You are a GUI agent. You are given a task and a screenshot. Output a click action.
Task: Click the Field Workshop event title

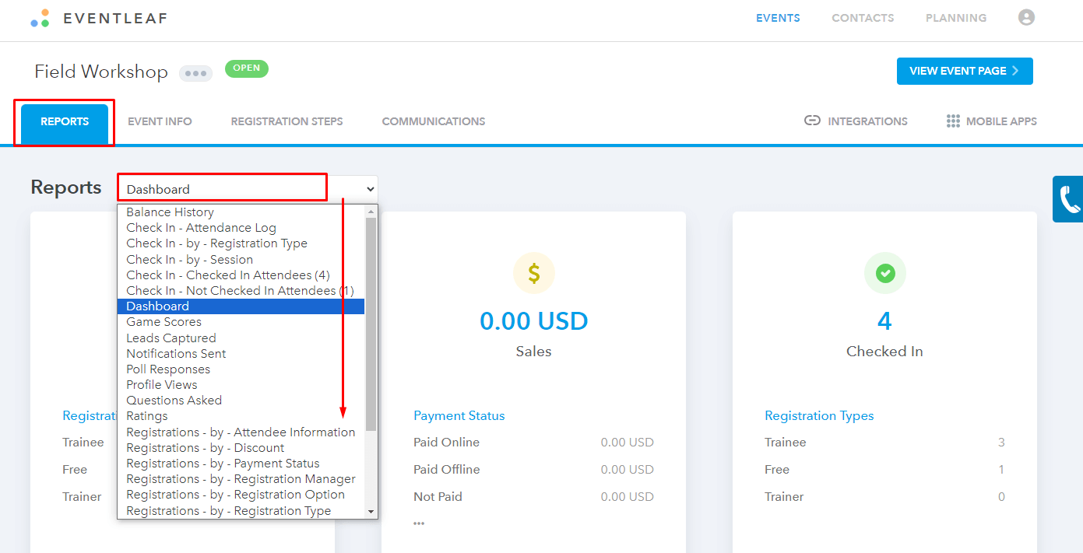point(101,72)
